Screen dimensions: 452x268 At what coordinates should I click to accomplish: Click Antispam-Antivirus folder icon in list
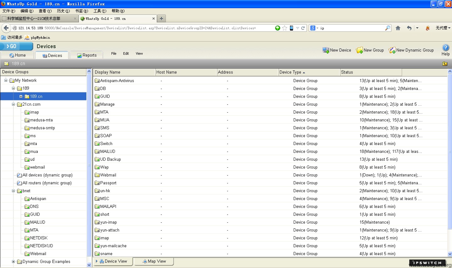click(x=97, y=81)
